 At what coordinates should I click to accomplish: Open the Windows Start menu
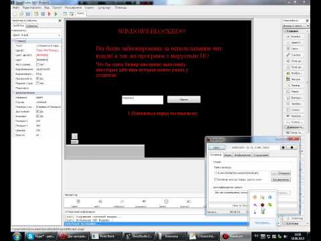click(x=17, y=236)
